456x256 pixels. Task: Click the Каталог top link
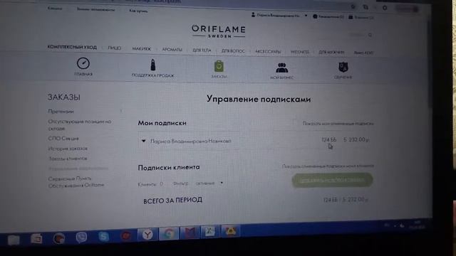coord(55,8)
